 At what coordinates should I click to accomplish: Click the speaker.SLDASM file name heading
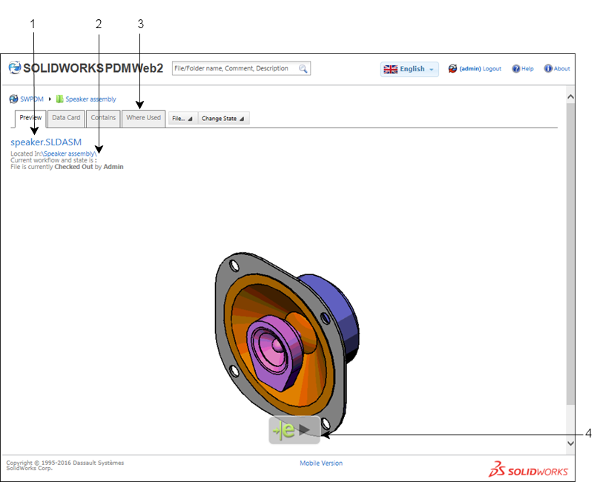tap(46, 142)
